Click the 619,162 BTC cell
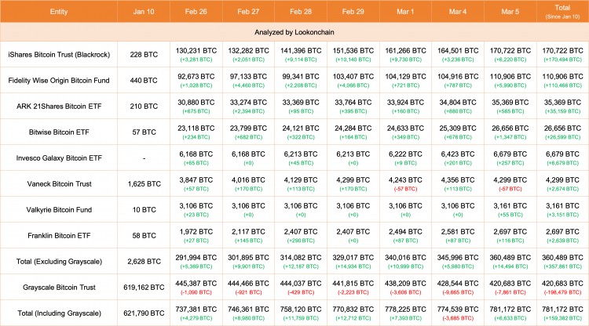589x326 pixels. pos(144,287)
